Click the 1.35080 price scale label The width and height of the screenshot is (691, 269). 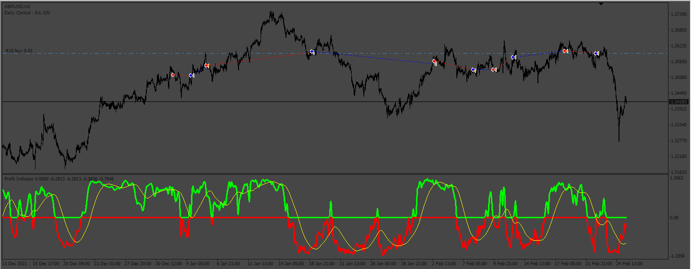(x=679, y=77)
